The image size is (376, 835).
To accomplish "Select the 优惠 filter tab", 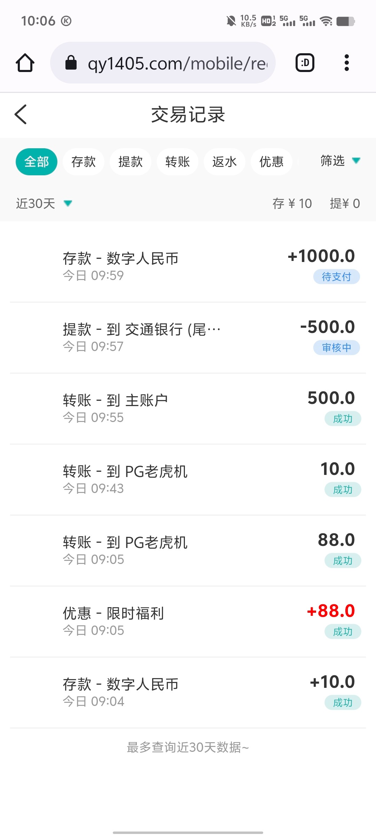I will (272, 162).
